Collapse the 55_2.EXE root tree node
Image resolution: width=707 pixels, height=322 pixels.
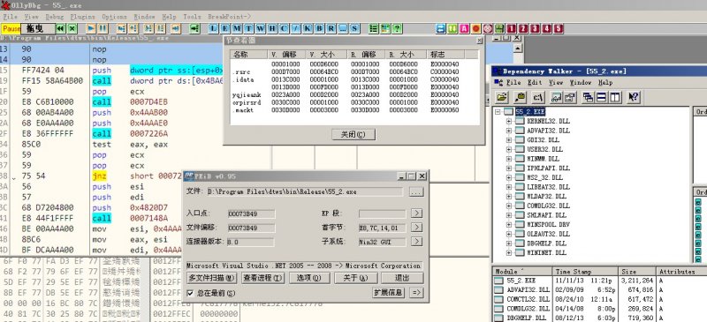(x=498, y=112)
